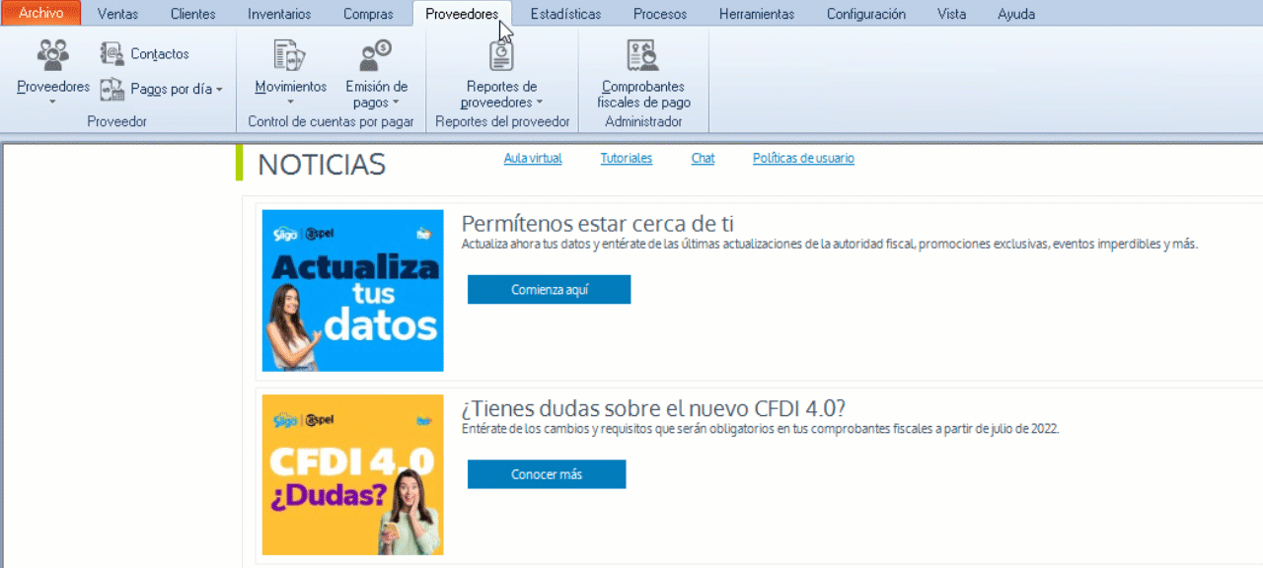The width and height of the screenshot is (1263, 568).
Task: Click the Pagos por día icon
Action: click(x=112, y=89)
